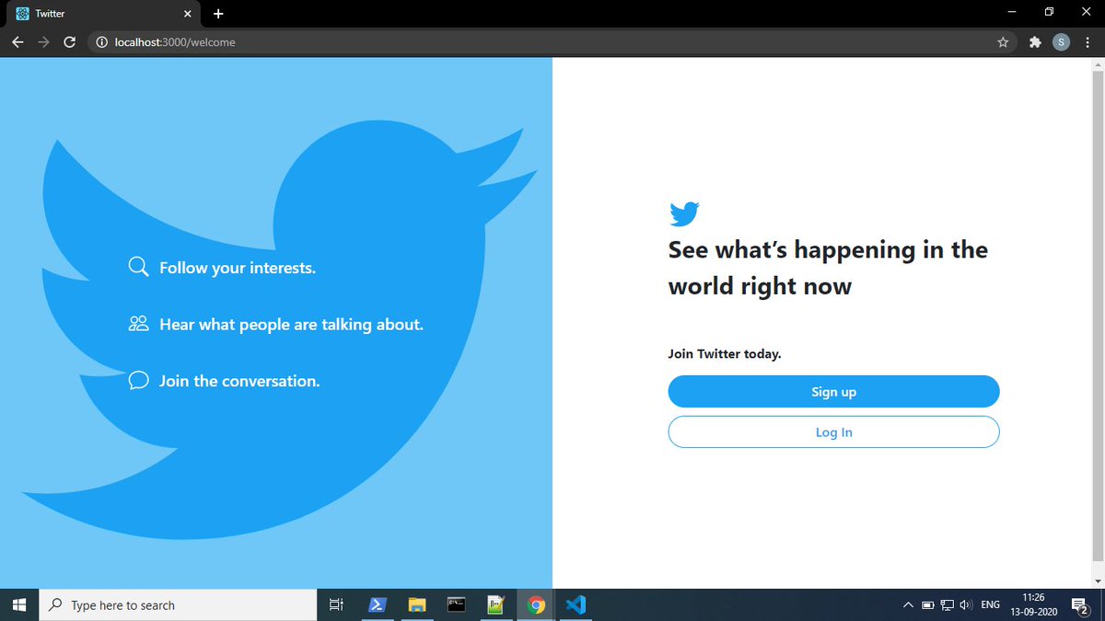The image size is (1105, 621).
Task: Click "Hear what people are talking about." text
Action: point(291,324)
